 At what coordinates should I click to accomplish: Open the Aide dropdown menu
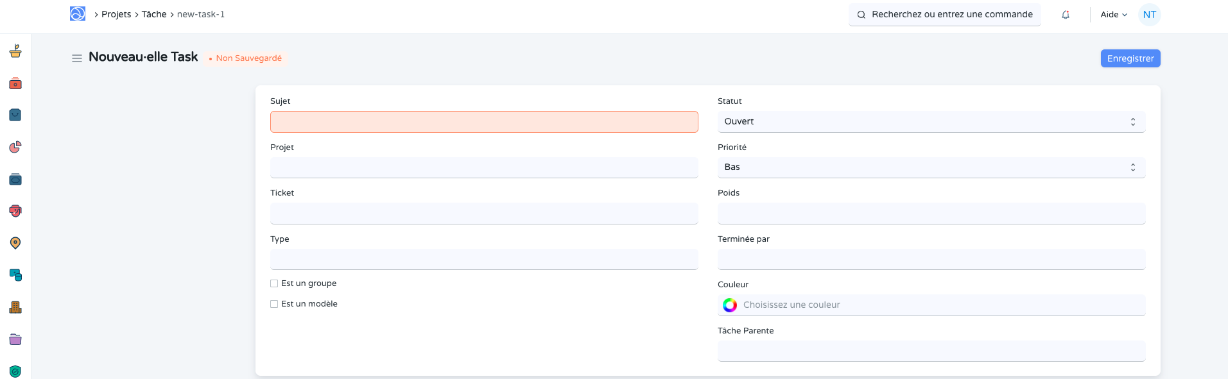coord(1113,15)
